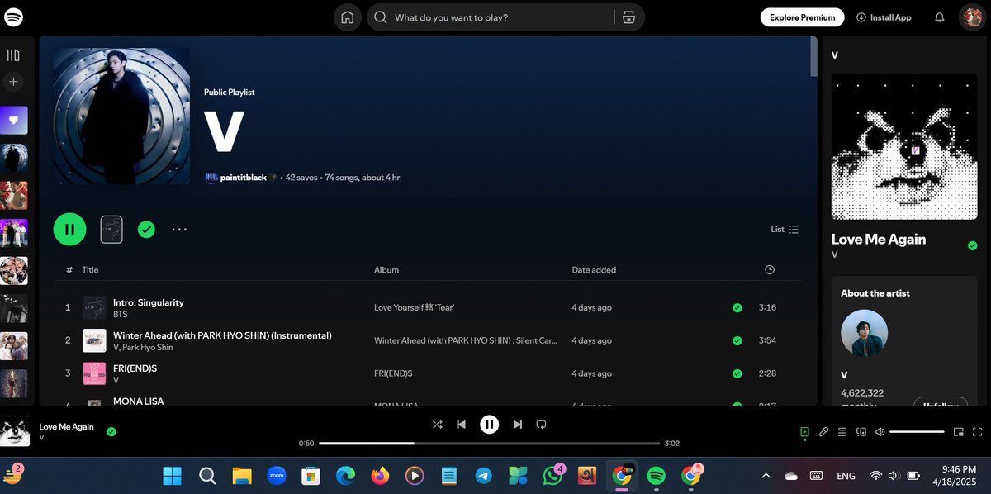Toggle the saved checkmark for FRI(END)S
Screen dimensions: 991x494
(737, 373)
